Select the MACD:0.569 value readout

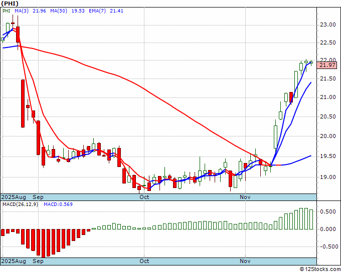pyautogui.click(x=58, y=204)
